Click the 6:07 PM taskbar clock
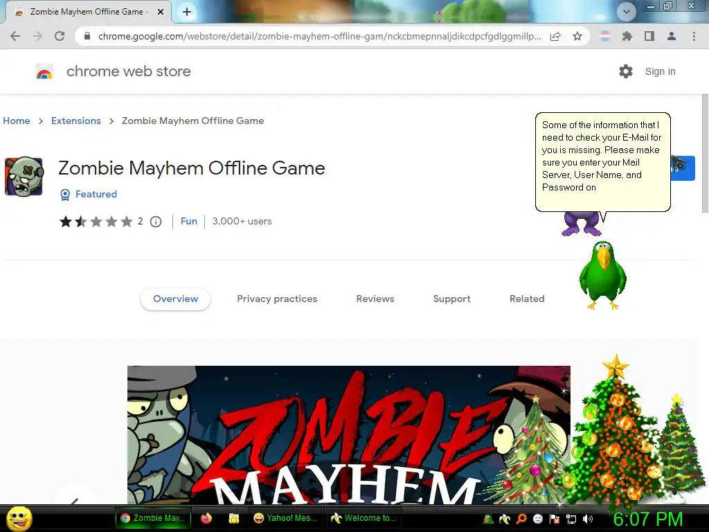This screenshot has height=532, width=709. 647,519
